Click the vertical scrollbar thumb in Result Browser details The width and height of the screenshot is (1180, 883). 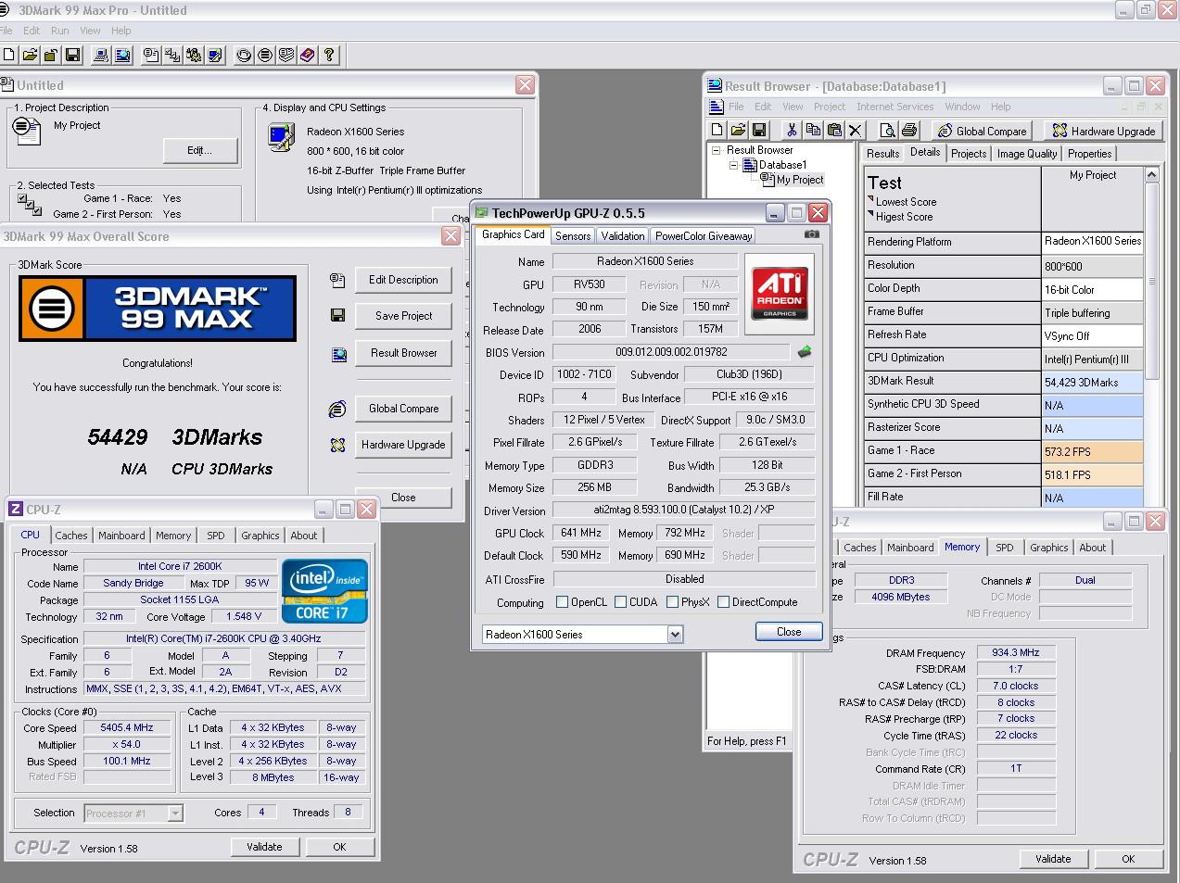coord(1151,281)
